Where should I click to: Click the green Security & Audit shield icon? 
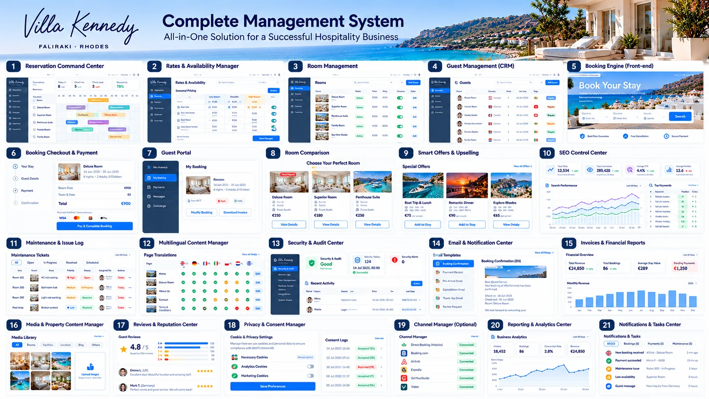(312, 263)
